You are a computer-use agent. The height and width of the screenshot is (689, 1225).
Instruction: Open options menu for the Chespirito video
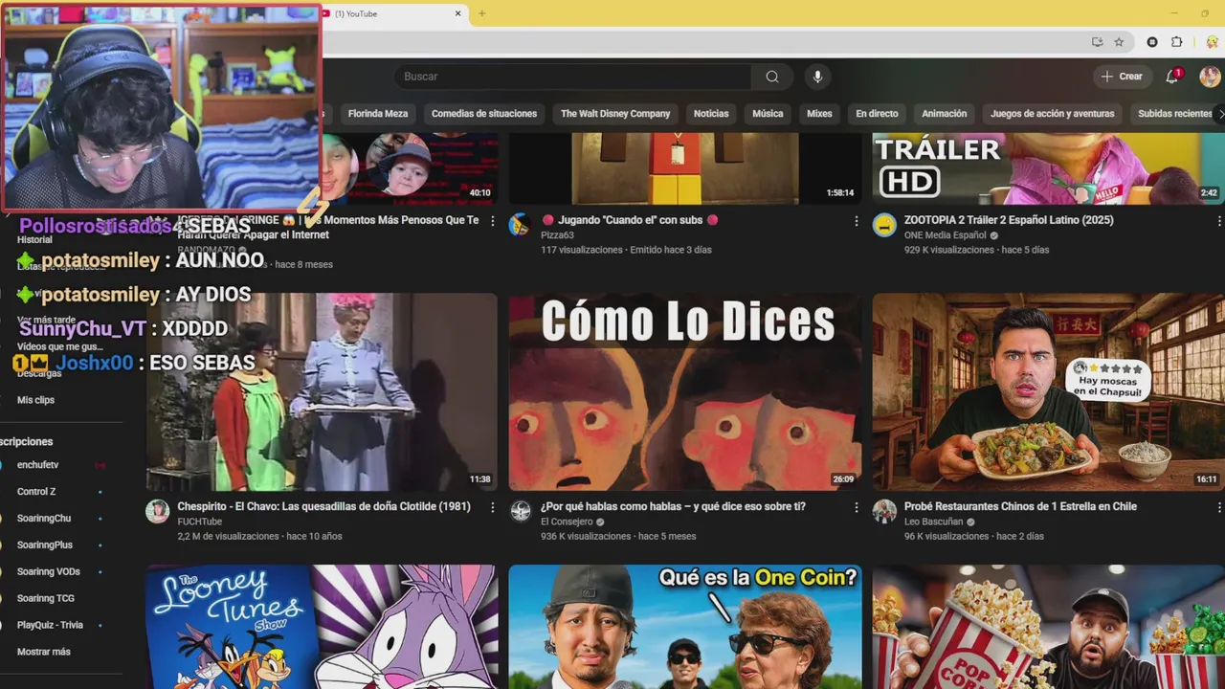click(492, 507)
